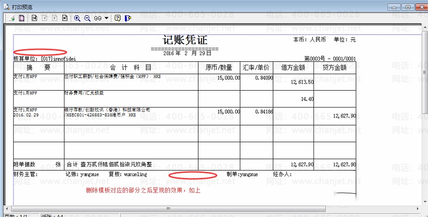This screenshot has height=217, width=428.
Task: Go to the next page
Action: click(x=54, y=18)
